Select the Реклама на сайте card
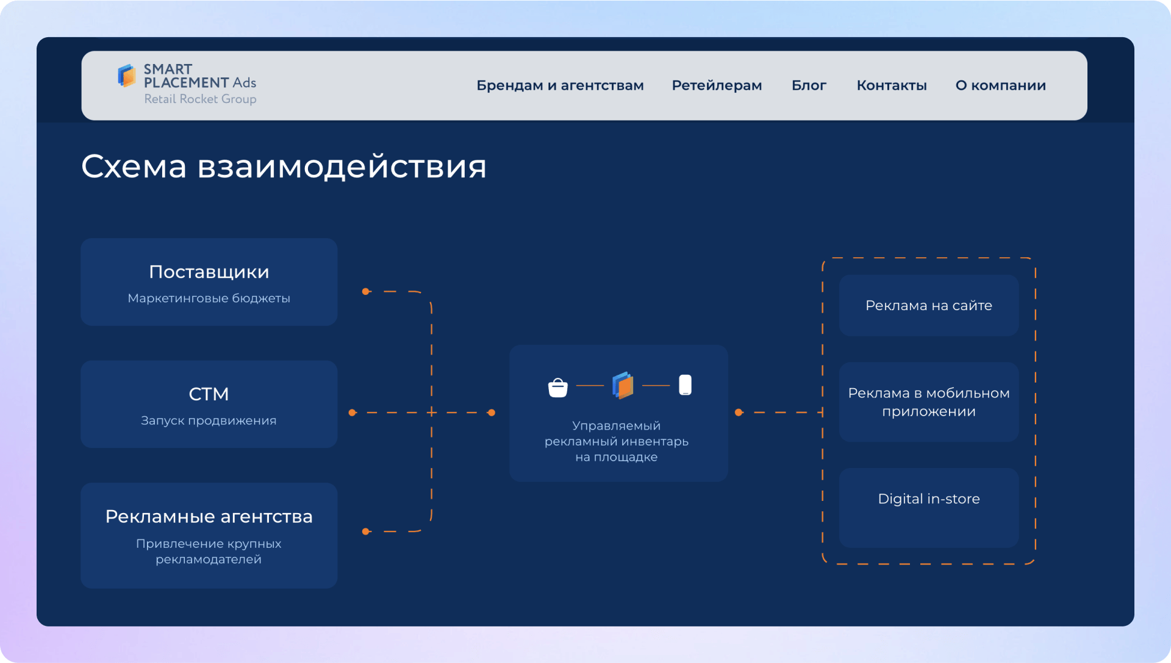Image resolution: width=1171 pixels, height=663 pixels. [x=928, y=305]
